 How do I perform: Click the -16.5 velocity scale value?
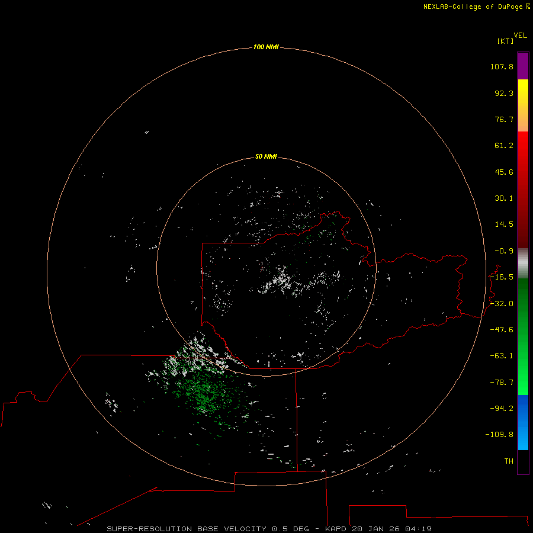click(x=502, y=277)
